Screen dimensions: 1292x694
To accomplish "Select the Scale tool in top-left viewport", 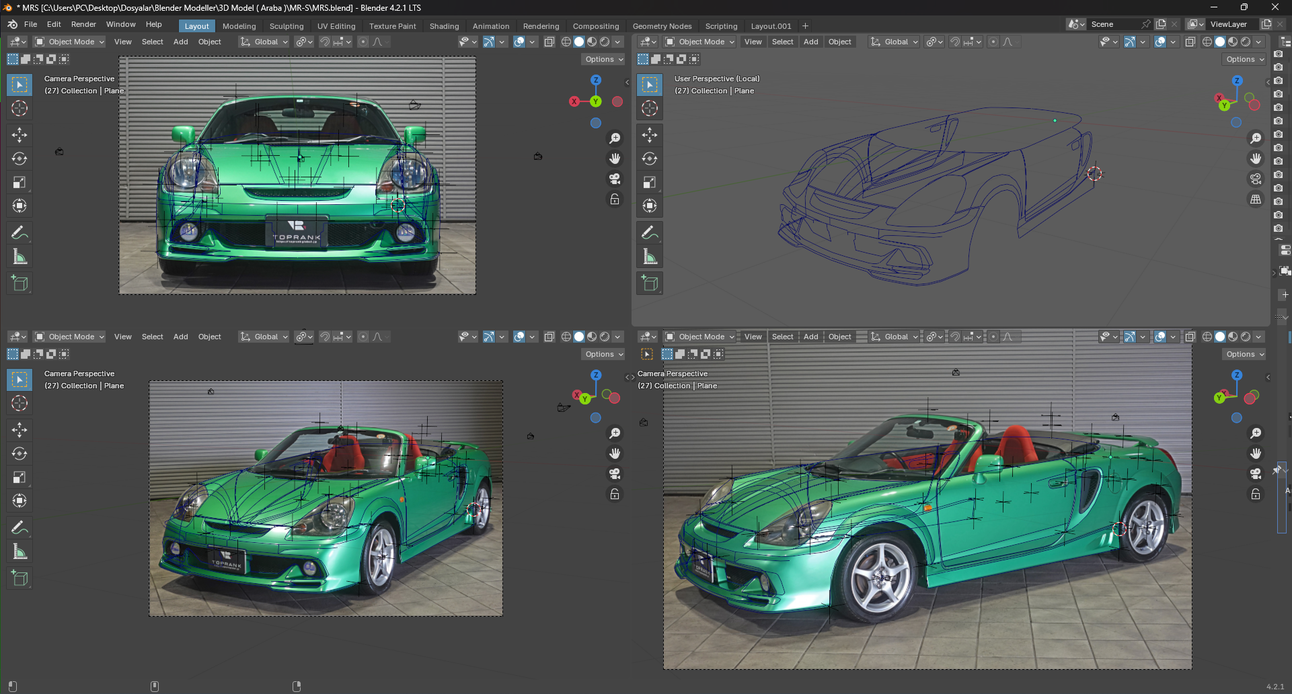I will tap(20, 182).
